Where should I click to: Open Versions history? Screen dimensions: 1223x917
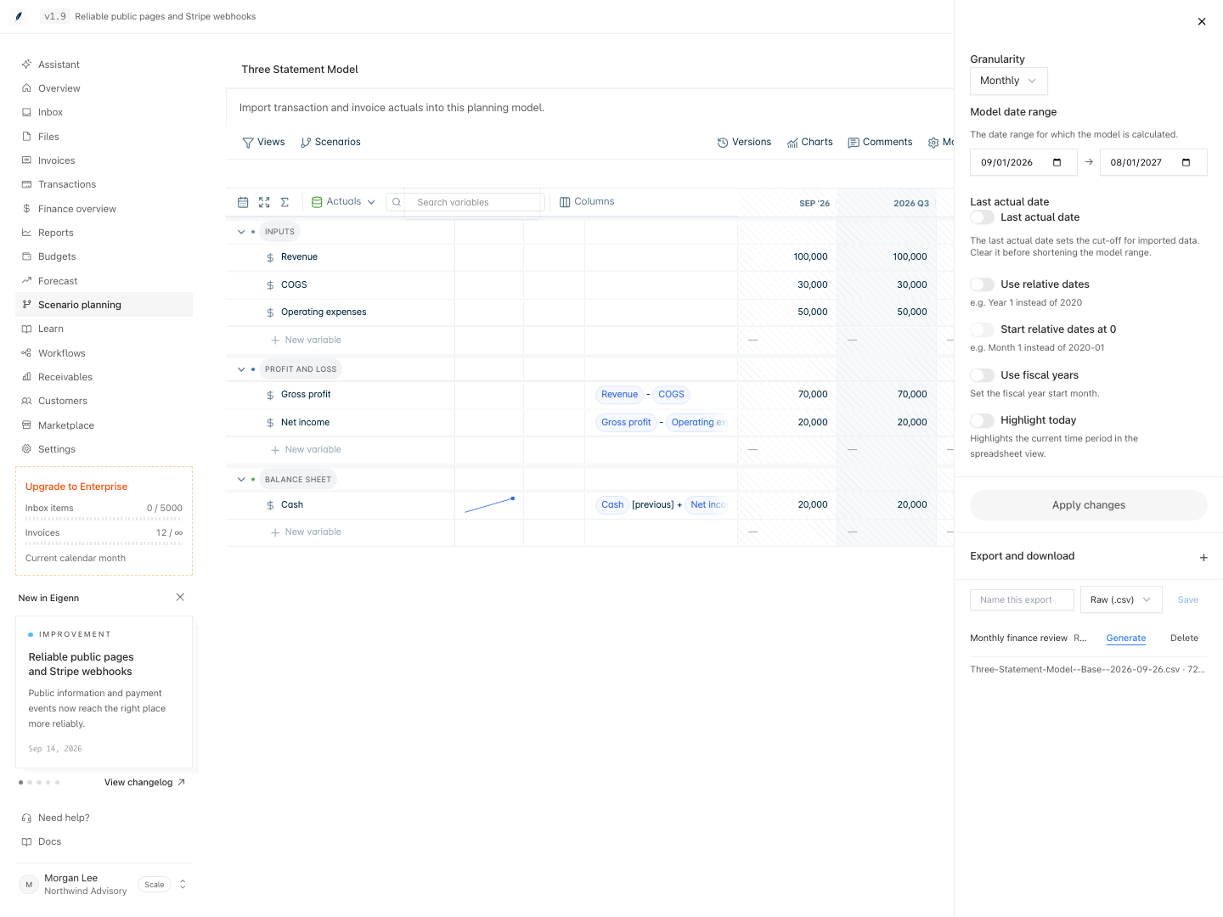[x=745, y=142]
